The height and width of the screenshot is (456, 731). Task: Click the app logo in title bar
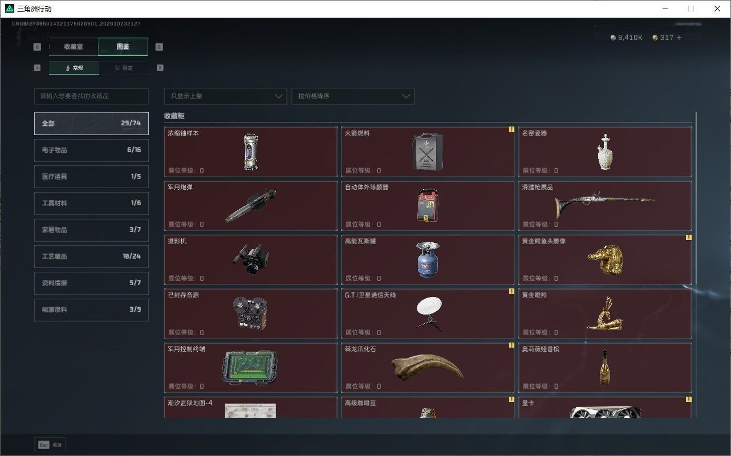pyautogui.click(x=10, y=9)
